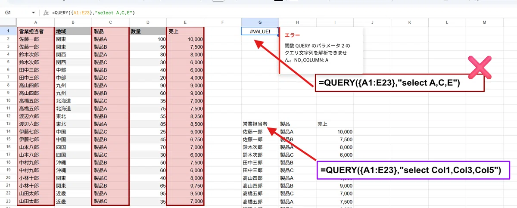Screen dimensions: 517x208
Task: Select column D header
Action: coord(148,22)
